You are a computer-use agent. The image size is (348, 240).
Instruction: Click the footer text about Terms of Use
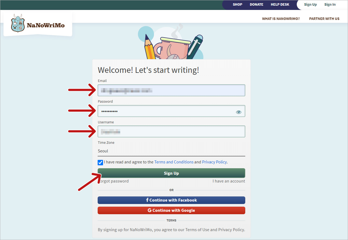tap(171, 230)
